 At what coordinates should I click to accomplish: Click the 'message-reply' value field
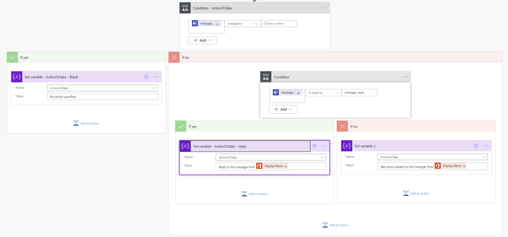coord(360,92)
